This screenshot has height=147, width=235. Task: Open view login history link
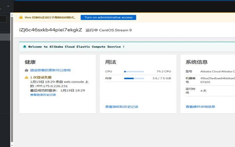(x=43, y=95)
